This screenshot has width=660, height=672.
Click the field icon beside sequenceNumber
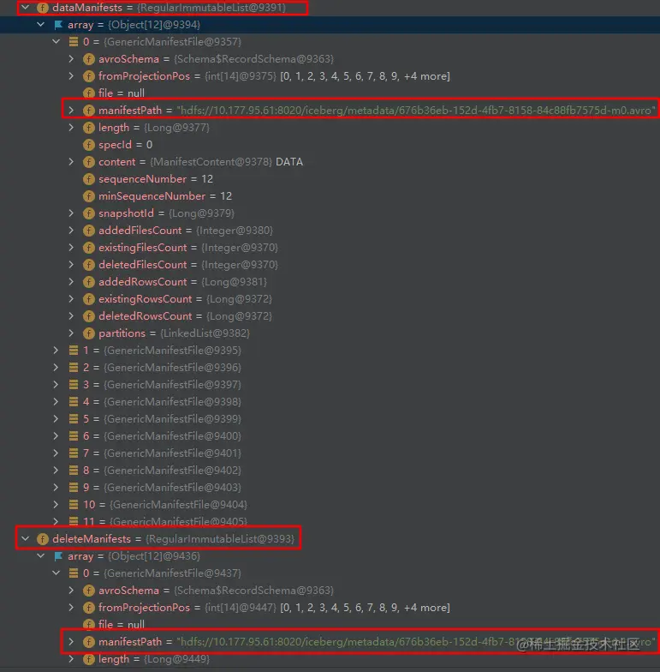(x=89, y=178)
